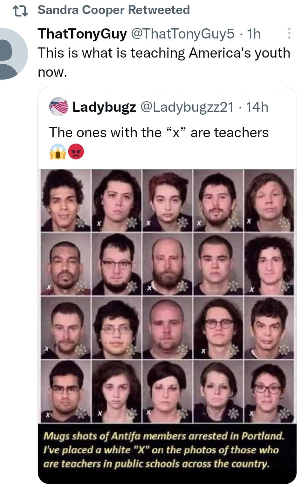Click the red angry face emoji
Viewport: 308px width, 491px height.
point(76,151)
